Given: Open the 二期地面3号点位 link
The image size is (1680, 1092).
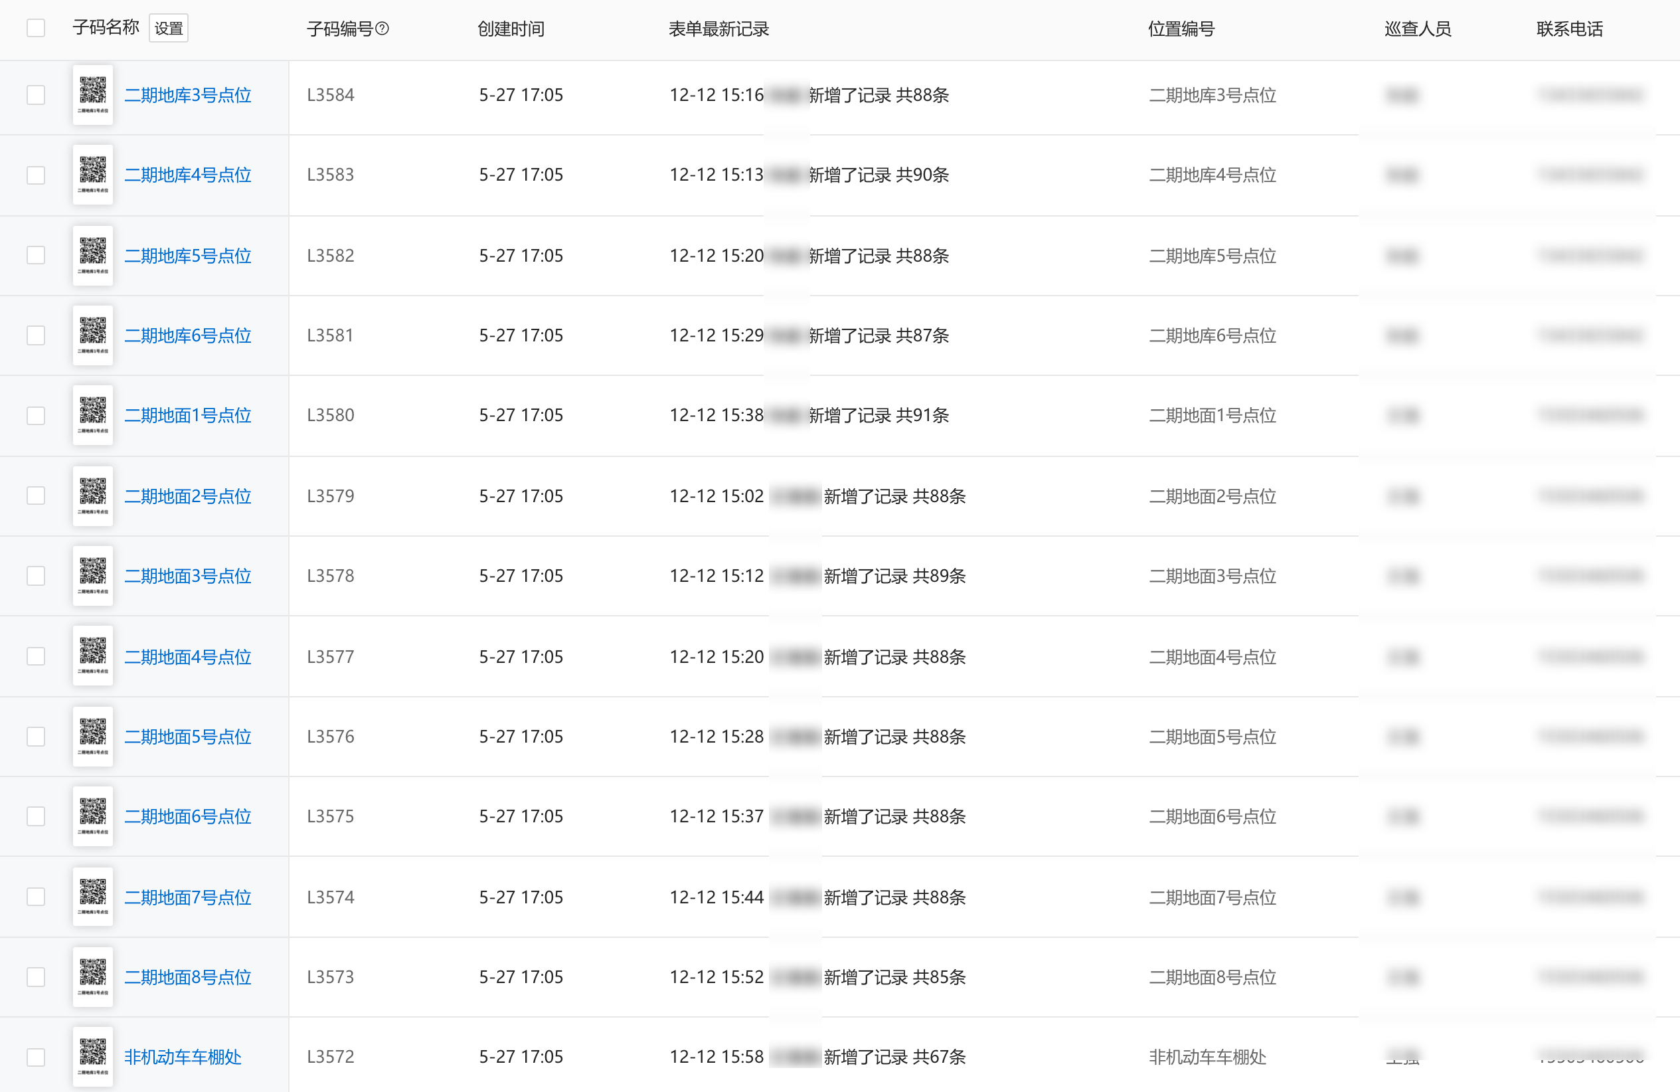Looking at the screenshot, I should (x=188, y=576).
